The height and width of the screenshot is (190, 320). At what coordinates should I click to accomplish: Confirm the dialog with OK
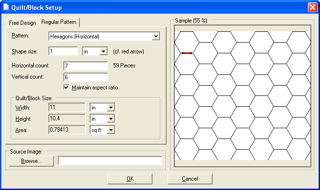click(x=130, y=179)
